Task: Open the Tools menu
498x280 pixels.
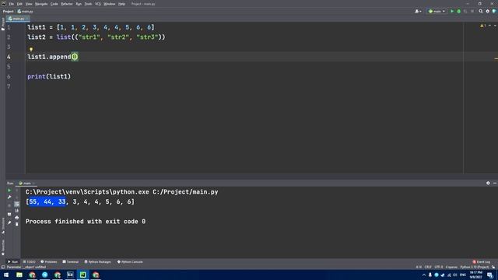Action: 88,4
